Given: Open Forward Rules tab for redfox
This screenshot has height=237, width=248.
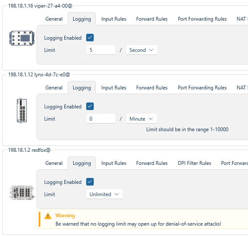Looking at the screenshot, I should pyautogui.click(x=152, y=163).
